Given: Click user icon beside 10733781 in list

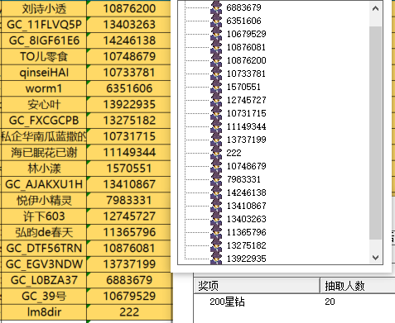Looking at the screenshot, I should point(216,74).
